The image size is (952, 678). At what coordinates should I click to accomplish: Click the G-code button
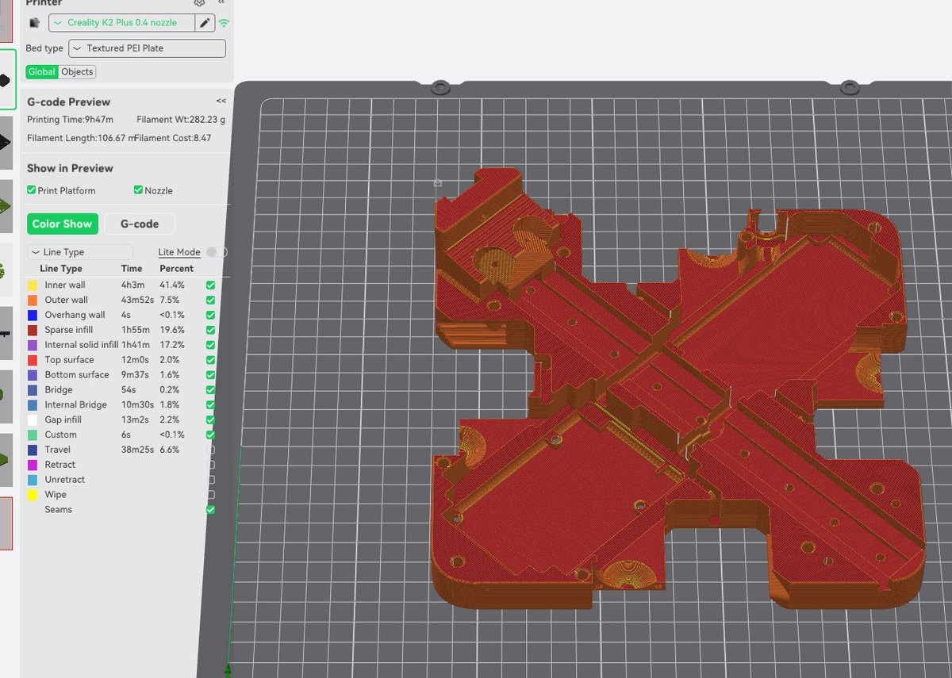(140, 224)
